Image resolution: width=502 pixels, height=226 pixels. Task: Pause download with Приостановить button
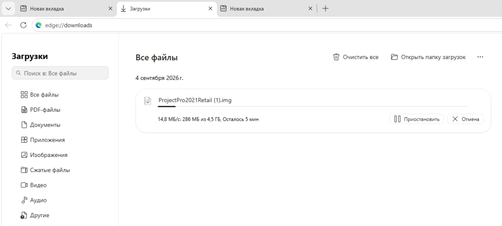[417, 119]
